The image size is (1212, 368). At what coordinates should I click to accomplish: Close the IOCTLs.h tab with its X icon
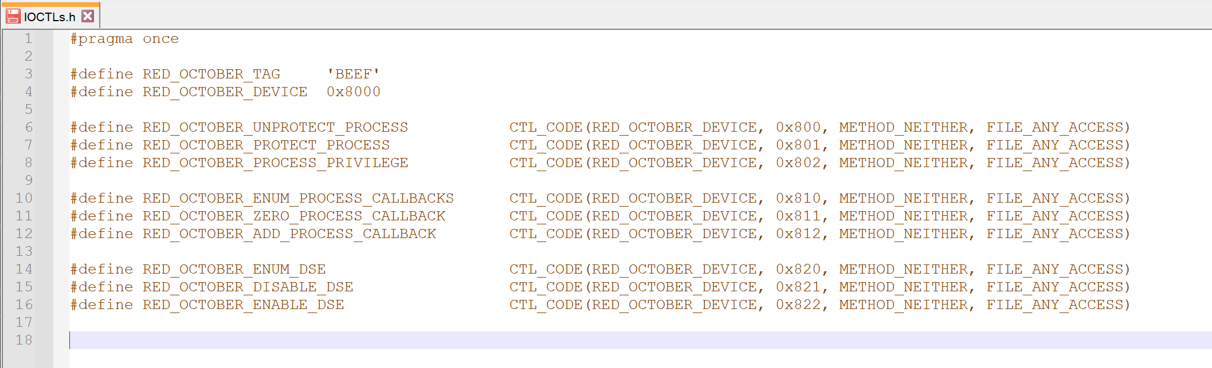[88, 16]
